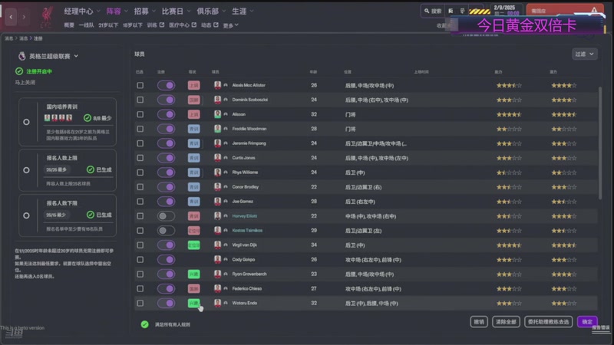Click the external-link icon next to 训练
This screenshot has width=614, height=345.
click(x=162, y=25)
